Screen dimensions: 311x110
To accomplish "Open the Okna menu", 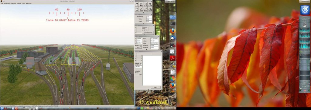I will tap(24, 4).
